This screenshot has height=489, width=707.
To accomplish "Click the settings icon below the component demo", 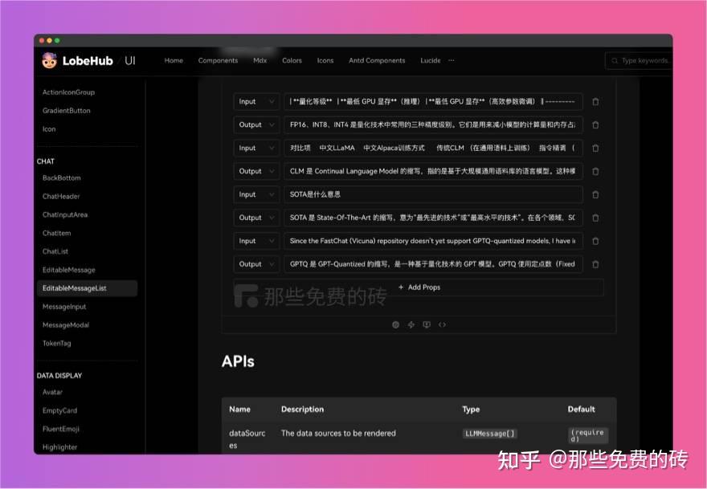I will (x=395, y=324).
